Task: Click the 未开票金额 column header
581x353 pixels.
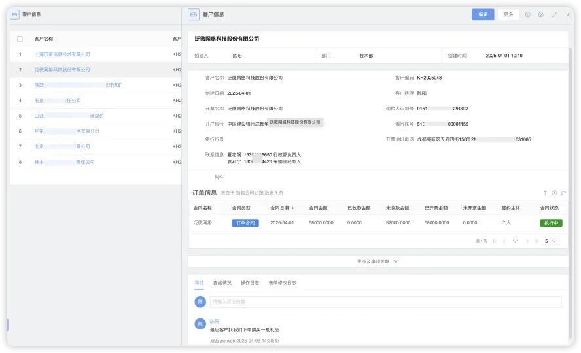Action: click(x=474, y=208)
